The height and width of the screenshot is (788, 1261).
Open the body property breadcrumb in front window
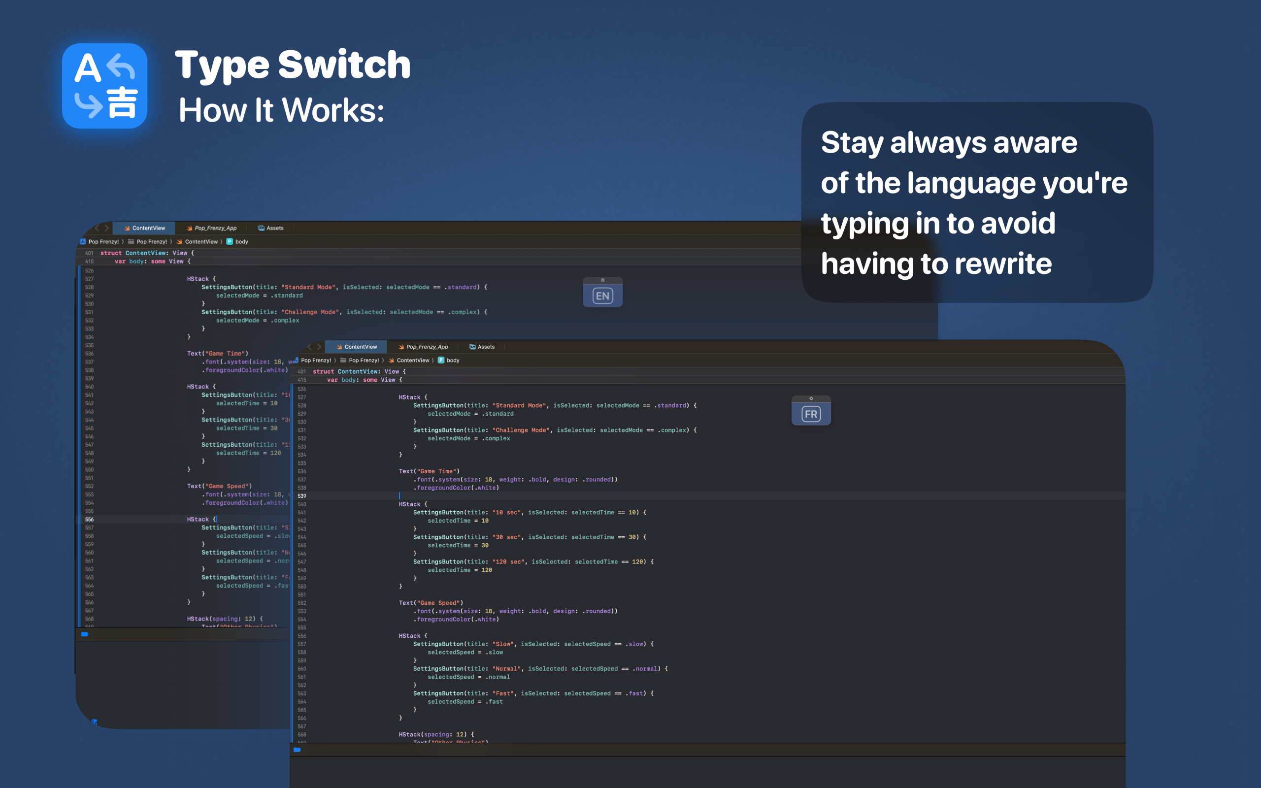pos(449,360)
